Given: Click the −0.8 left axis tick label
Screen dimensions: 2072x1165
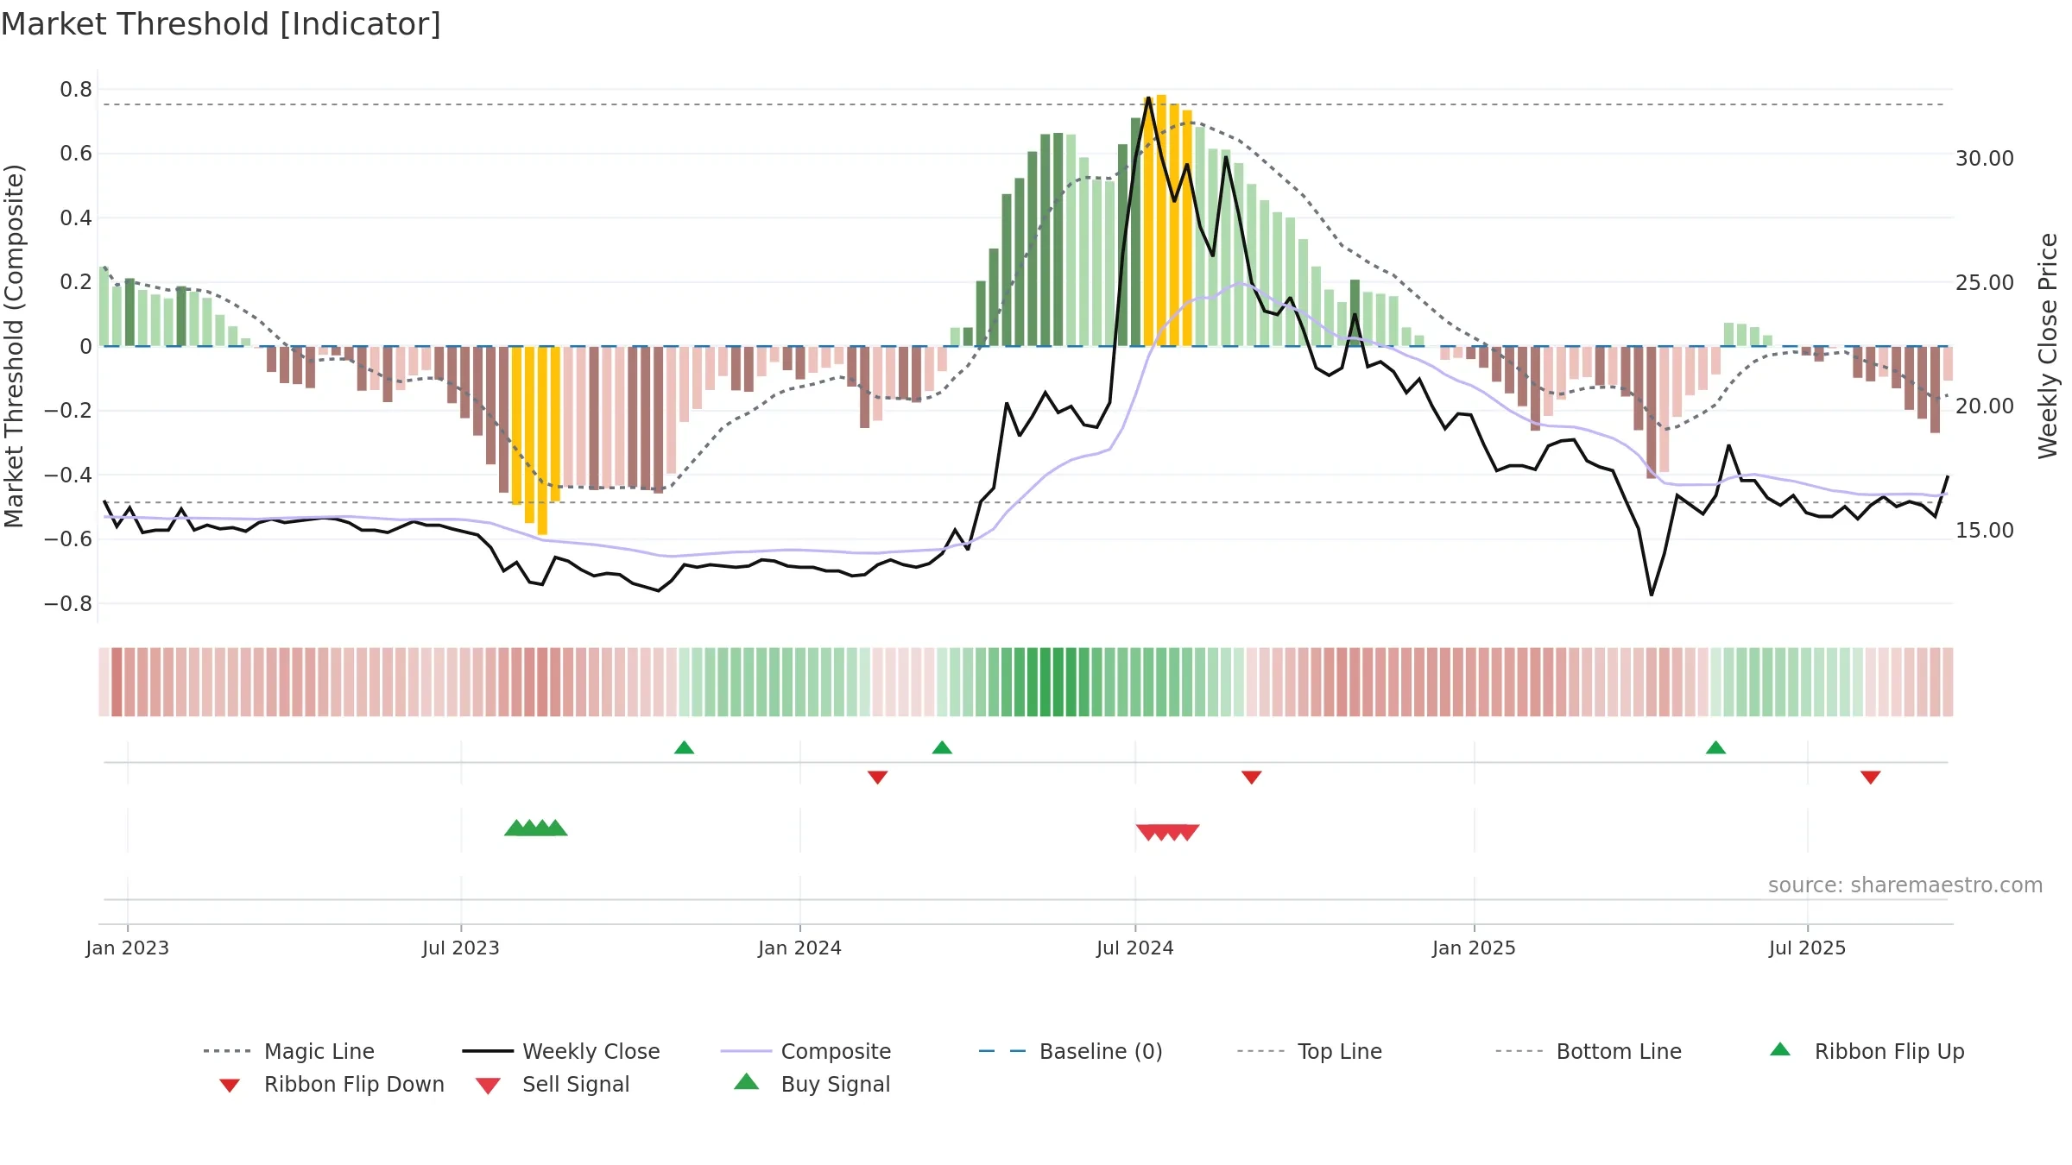Looking at the screenshot, I should pos(67,604).
